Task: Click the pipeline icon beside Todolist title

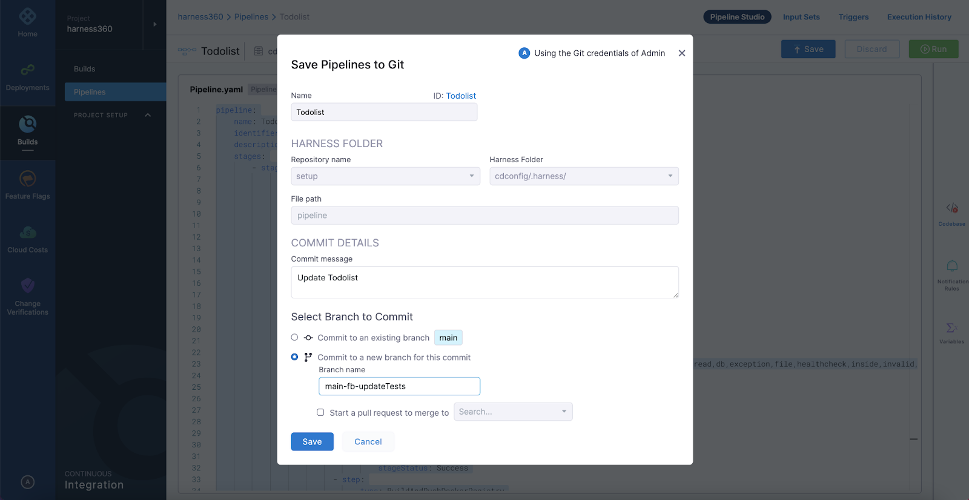Action: coord(187,51)
